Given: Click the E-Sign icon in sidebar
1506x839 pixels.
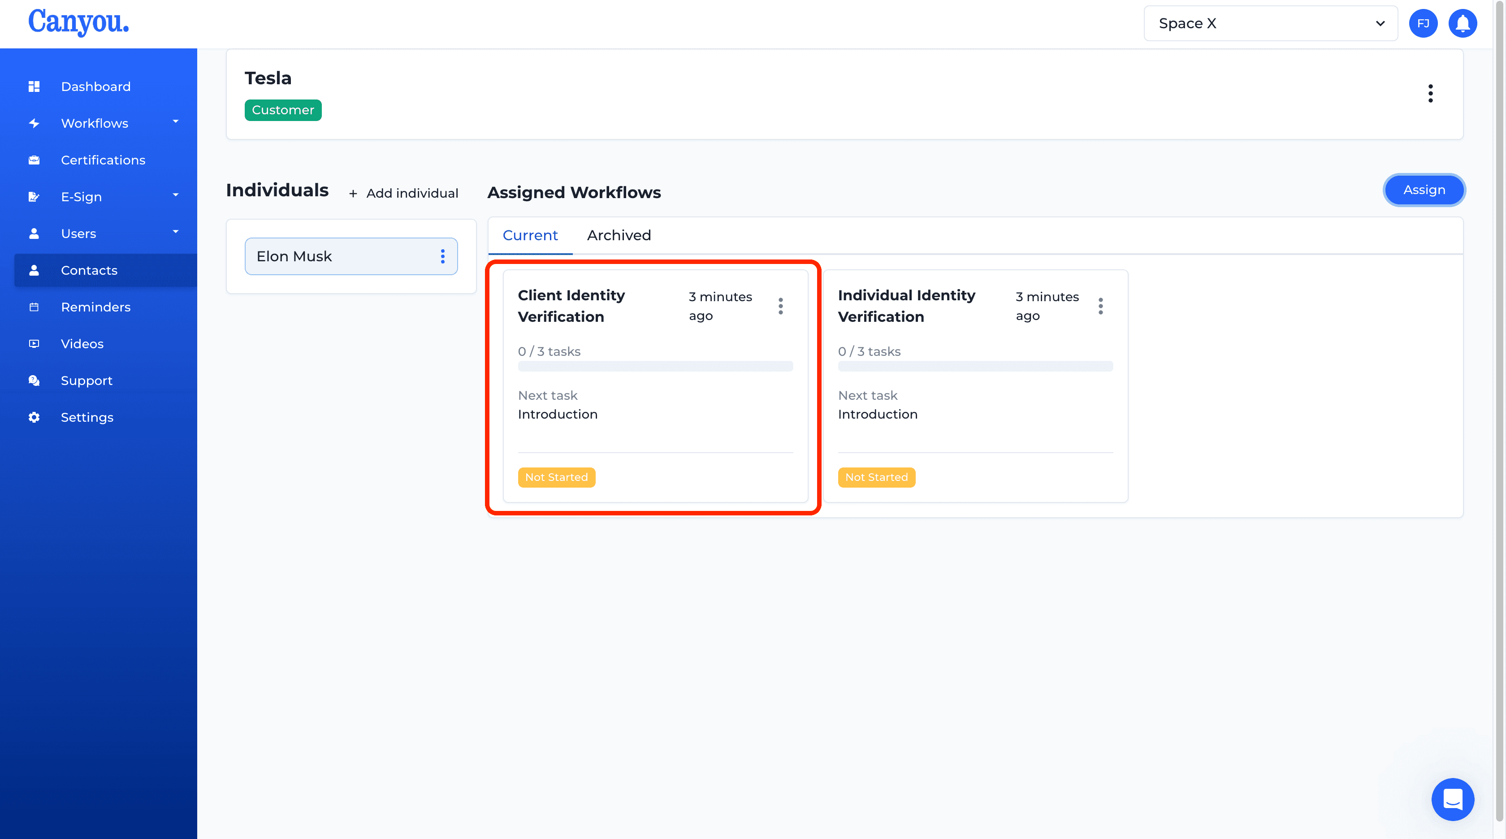Looking at the screenshot, I should [x=33, y=196].
